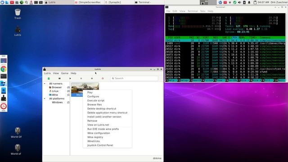Screen dimensions: 288x162
Task: Click F10 Quit in htop footer
Action: [279, 81]
